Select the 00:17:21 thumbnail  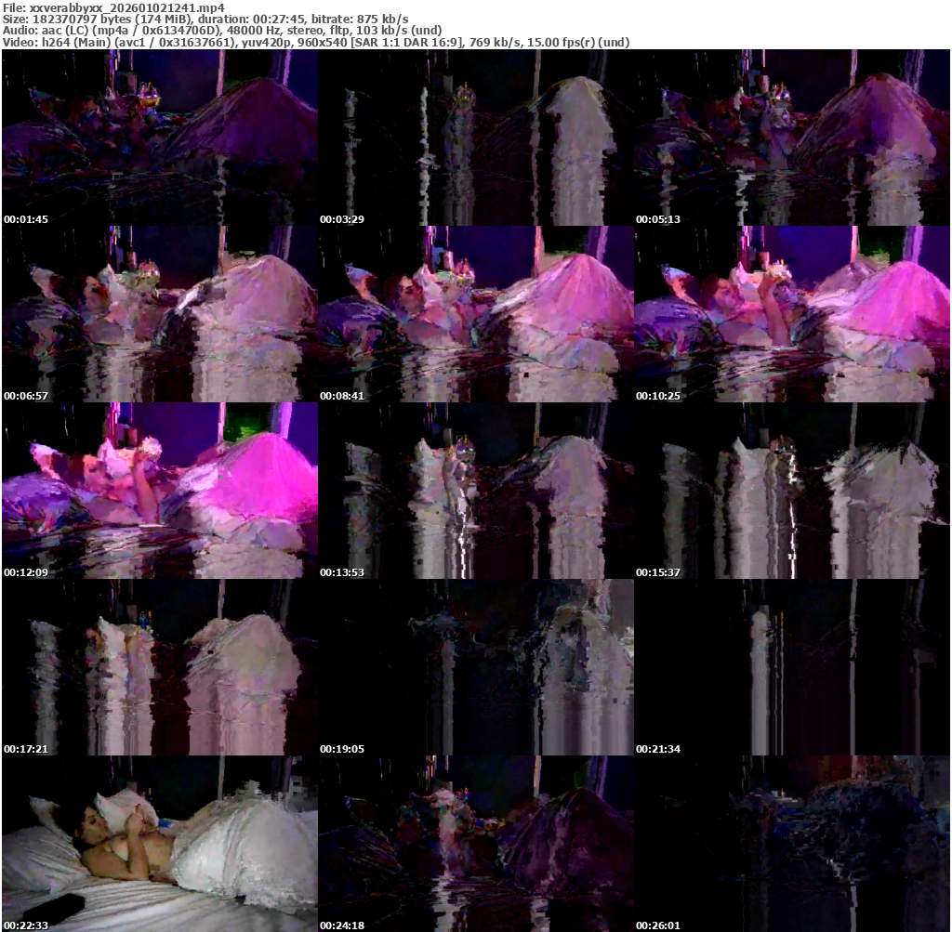159,667
